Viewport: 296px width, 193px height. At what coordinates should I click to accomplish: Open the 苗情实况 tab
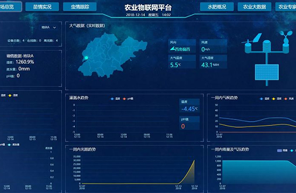[42, 7]
